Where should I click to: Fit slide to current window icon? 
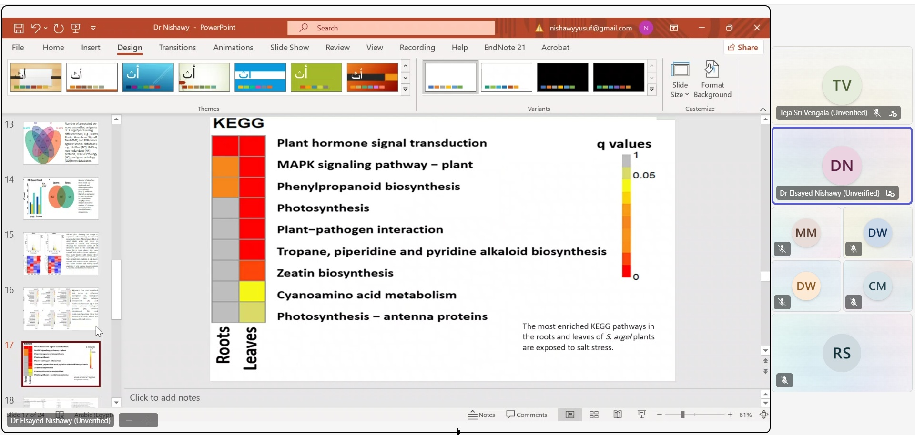(x=764, y=415)
